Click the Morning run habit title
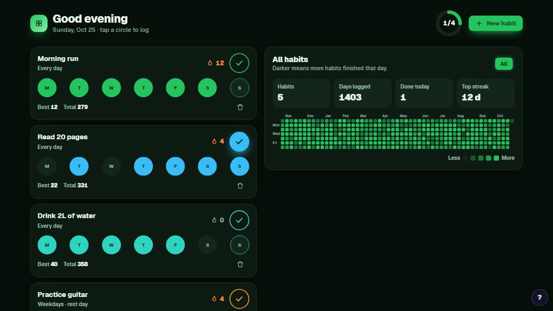This screenshot has width=553, height=311. pyautogui.click(x=58, y=58)
